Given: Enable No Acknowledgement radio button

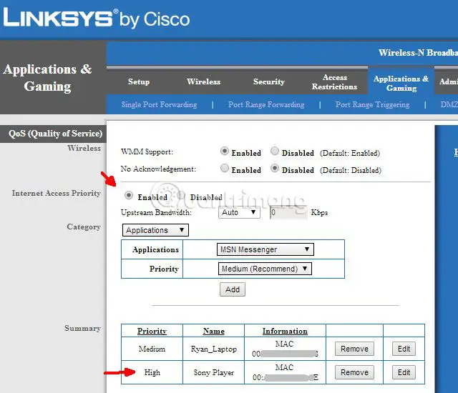Looking at the screenshot, I should (224, 168).
